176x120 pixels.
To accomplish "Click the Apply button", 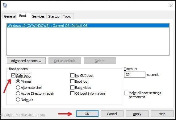I will tap(137, 114).
